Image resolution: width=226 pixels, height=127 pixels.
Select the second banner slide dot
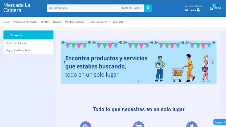coord(139,81)
